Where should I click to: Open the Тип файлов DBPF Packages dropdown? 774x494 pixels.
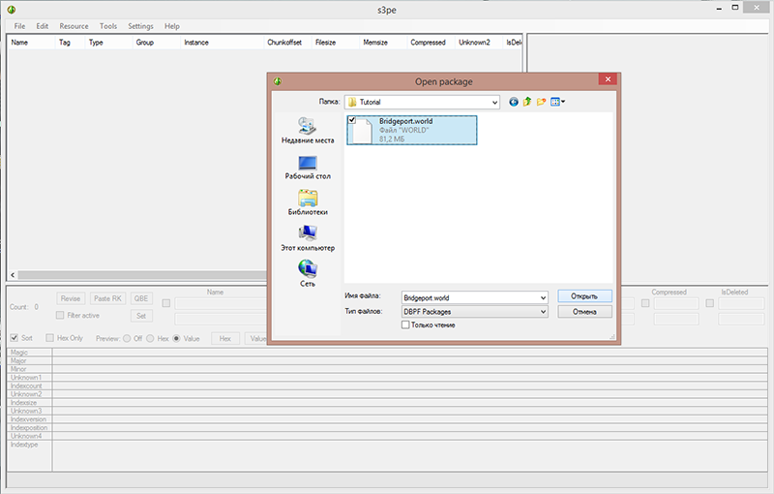(543, 312)
